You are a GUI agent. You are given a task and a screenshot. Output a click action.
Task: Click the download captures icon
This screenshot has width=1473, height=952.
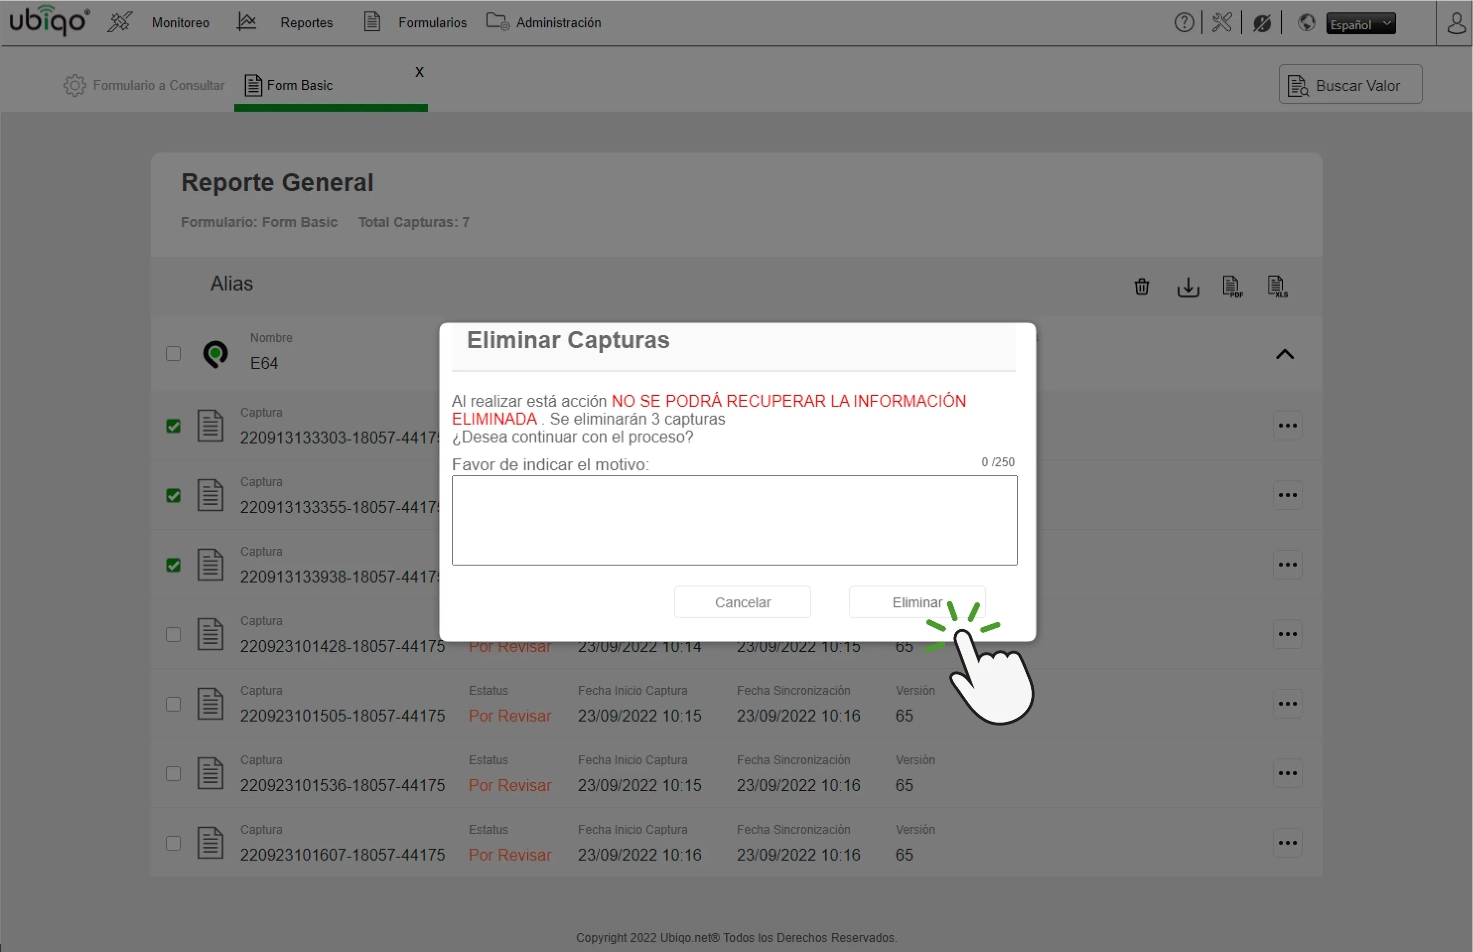point(1188,287)
